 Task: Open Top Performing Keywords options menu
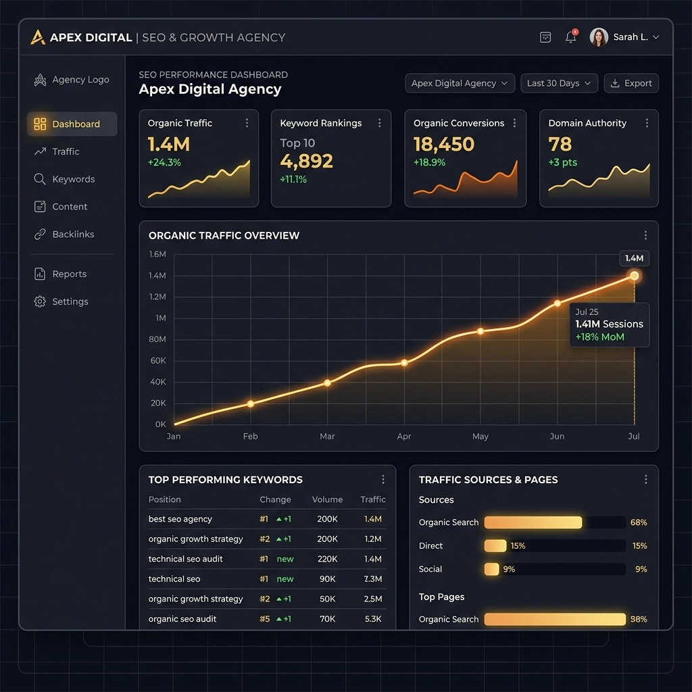383,479
